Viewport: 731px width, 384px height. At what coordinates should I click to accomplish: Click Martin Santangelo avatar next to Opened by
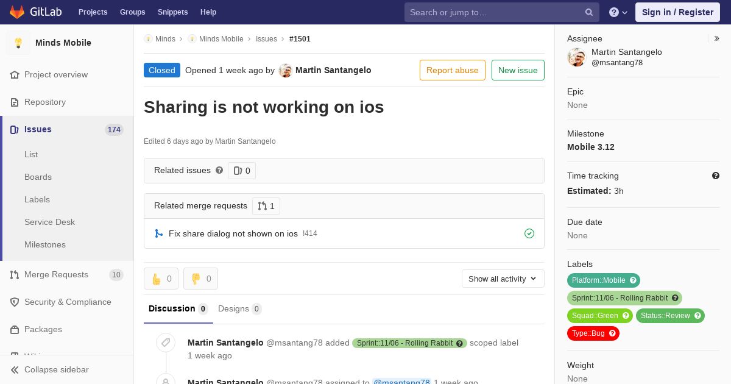click(x=285, y=71)
